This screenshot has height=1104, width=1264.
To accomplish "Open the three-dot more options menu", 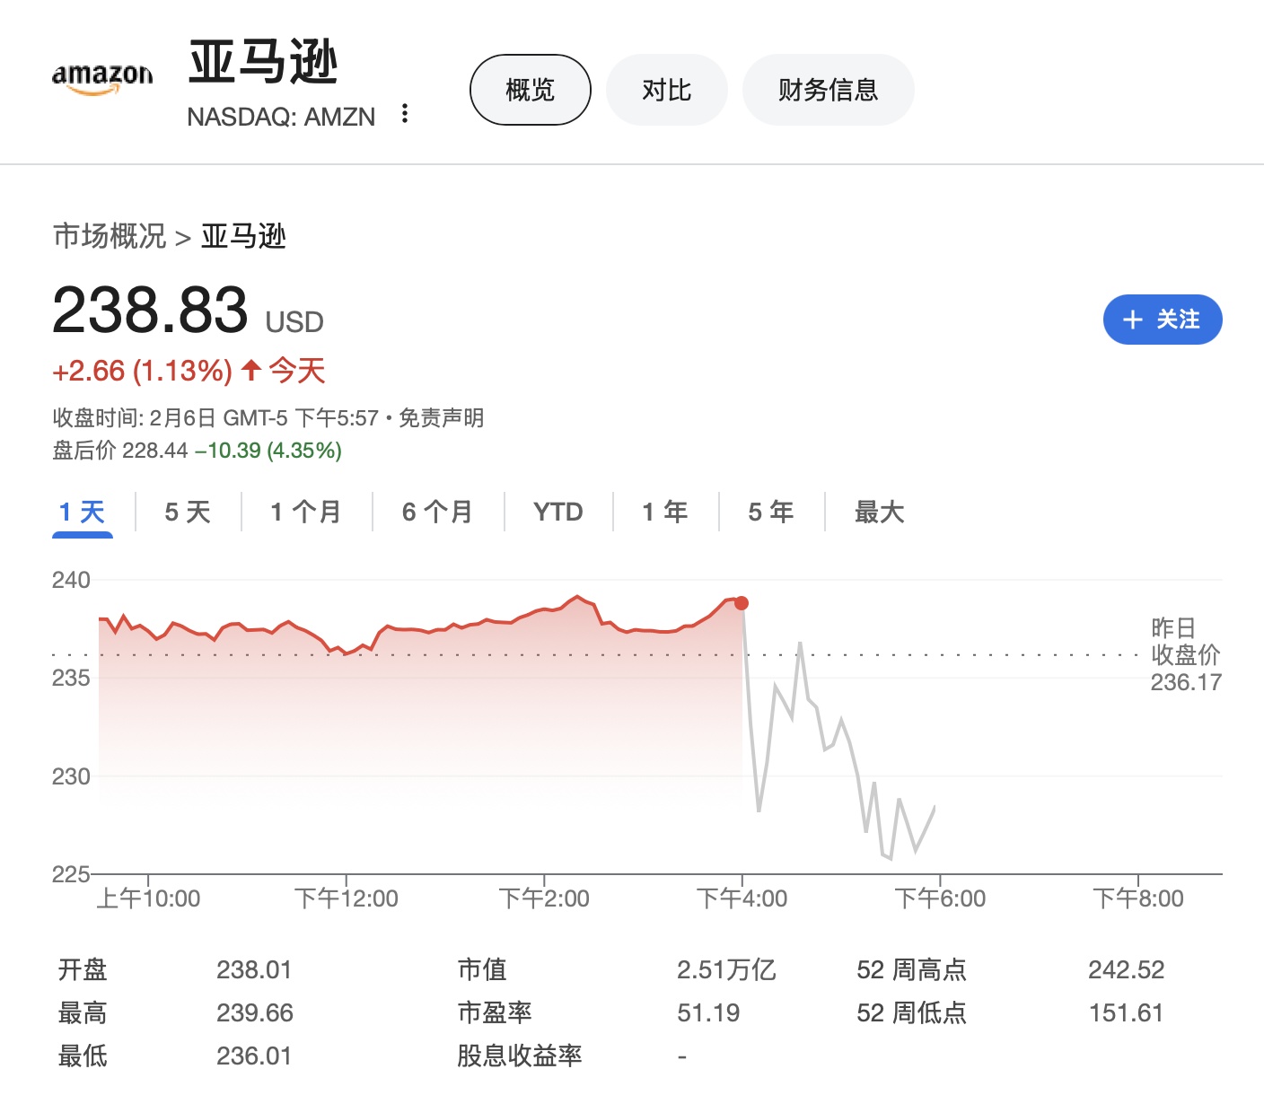I will [405, 114].
